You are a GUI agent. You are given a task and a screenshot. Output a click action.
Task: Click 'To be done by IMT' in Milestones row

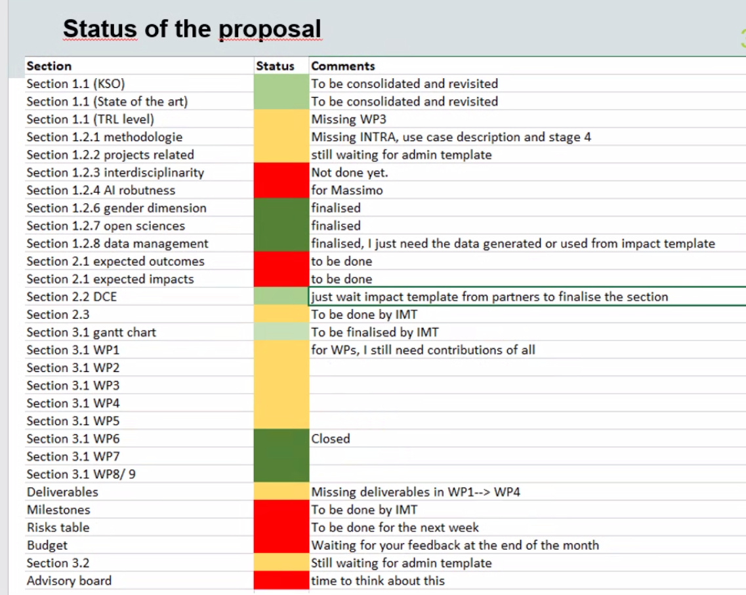click(364, 510)
